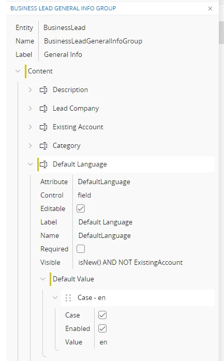Uncheck the Editable checkbox
224x361 pixels.
[x=81, y=208]
